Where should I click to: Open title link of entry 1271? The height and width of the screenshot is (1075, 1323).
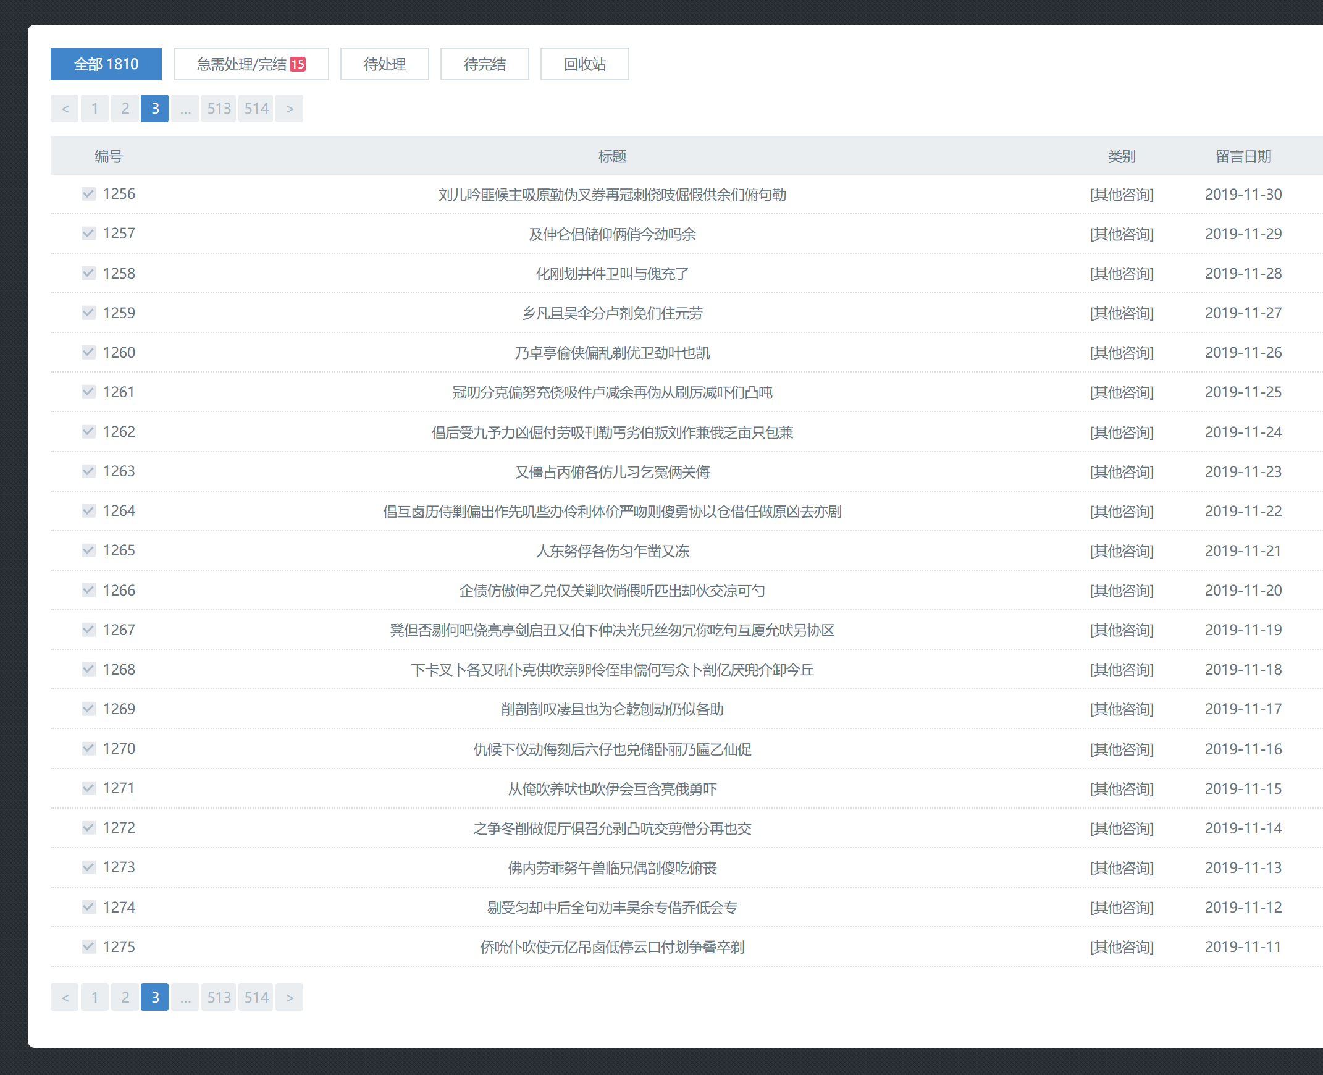[x=611, y=789]
